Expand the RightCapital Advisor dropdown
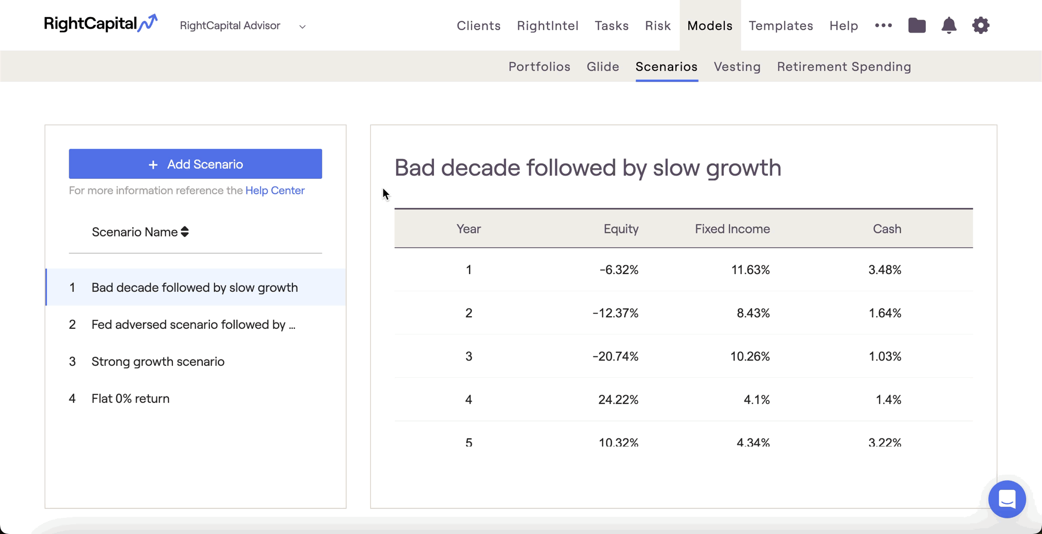Screen dimensions: 1042x534 coord(302,26)
